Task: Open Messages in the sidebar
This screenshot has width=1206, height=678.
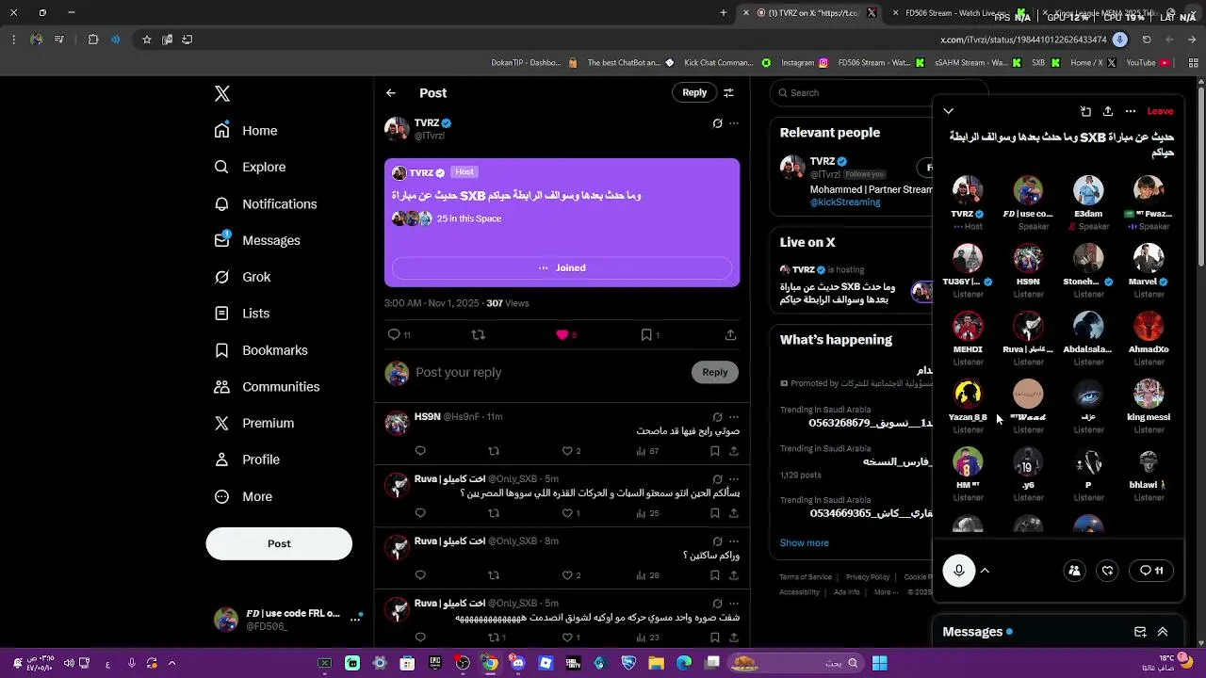Action: pyautogui.click(x=257, y=240)
